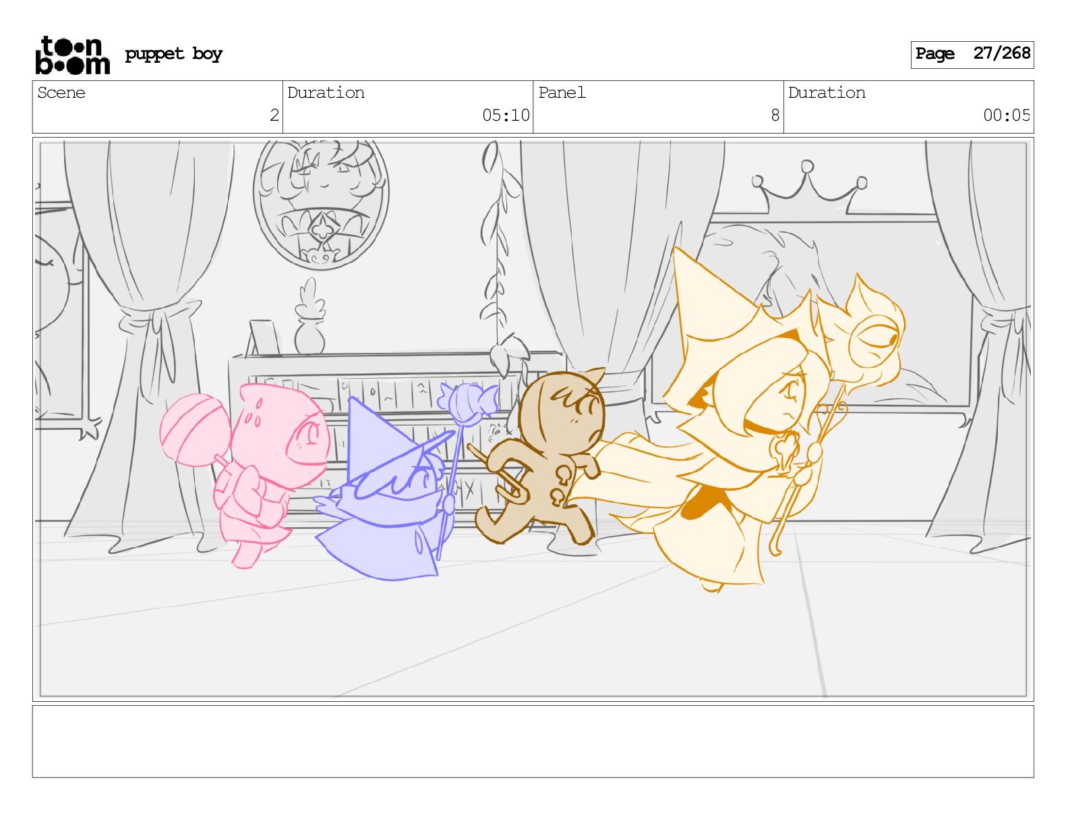Viewport: 1068px width, 826px height.
Task: Click the 'Scene' header label
Action: (61, 92)
